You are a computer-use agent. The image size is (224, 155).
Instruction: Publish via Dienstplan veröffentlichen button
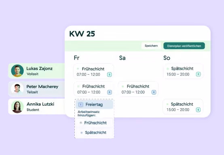pos(184,46)
